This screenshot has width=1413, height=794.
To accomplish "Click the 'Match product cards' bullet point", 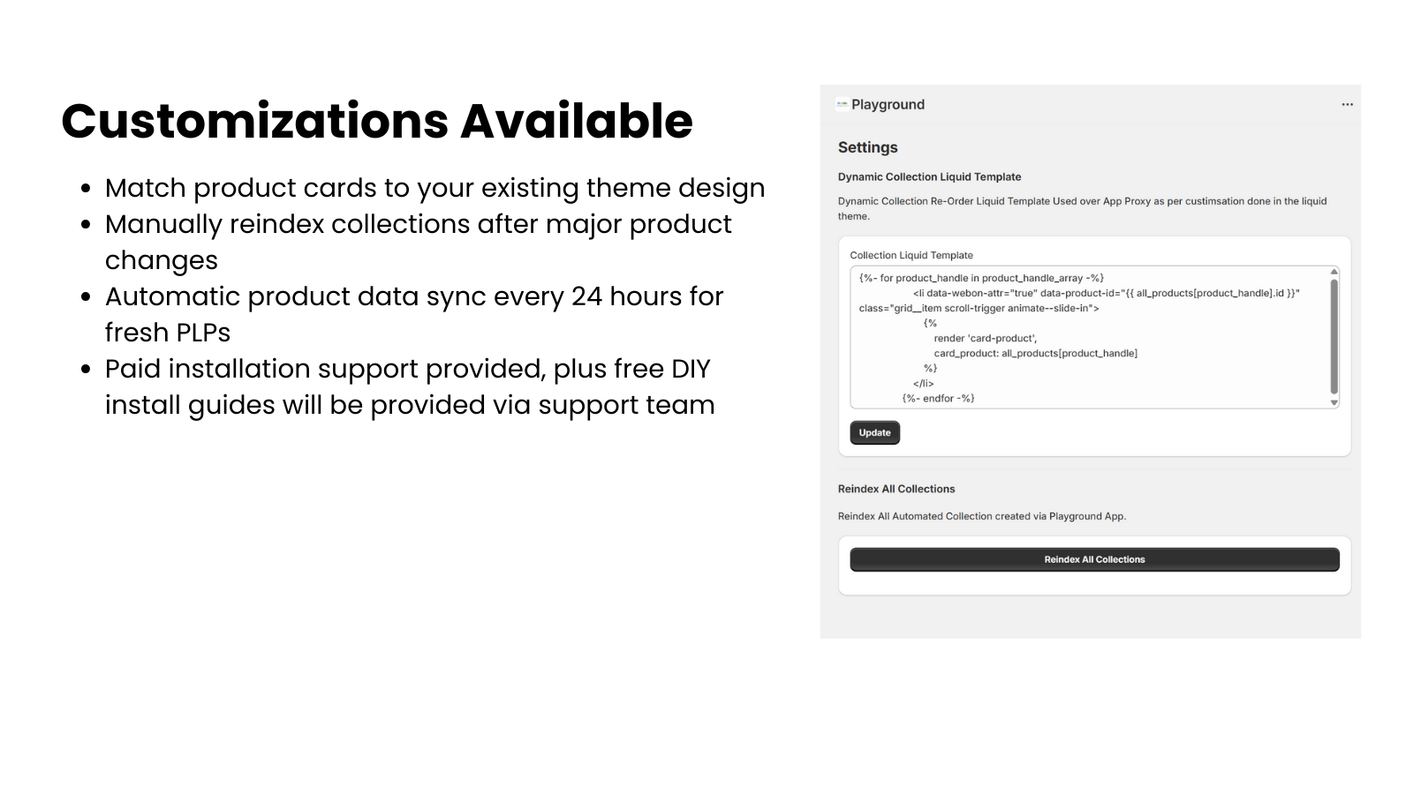I will click(434, 188).
